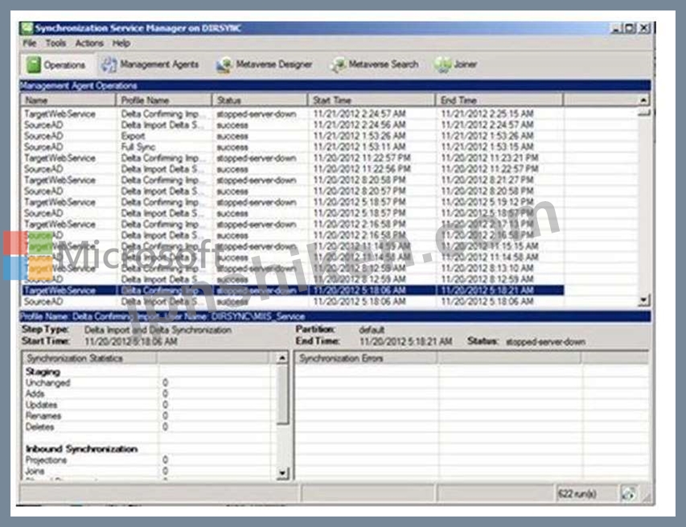Select the SourceAD run started 11/21/2012 2:24:56 AM
This screenshot has width=686, height=527.
292,126
